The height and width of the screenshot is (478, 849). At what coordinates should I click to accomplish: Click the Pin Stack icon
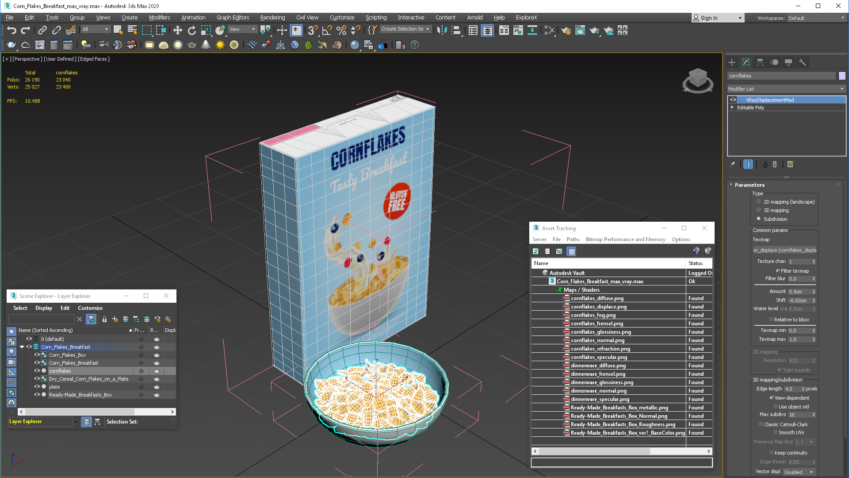coord(733,164)
